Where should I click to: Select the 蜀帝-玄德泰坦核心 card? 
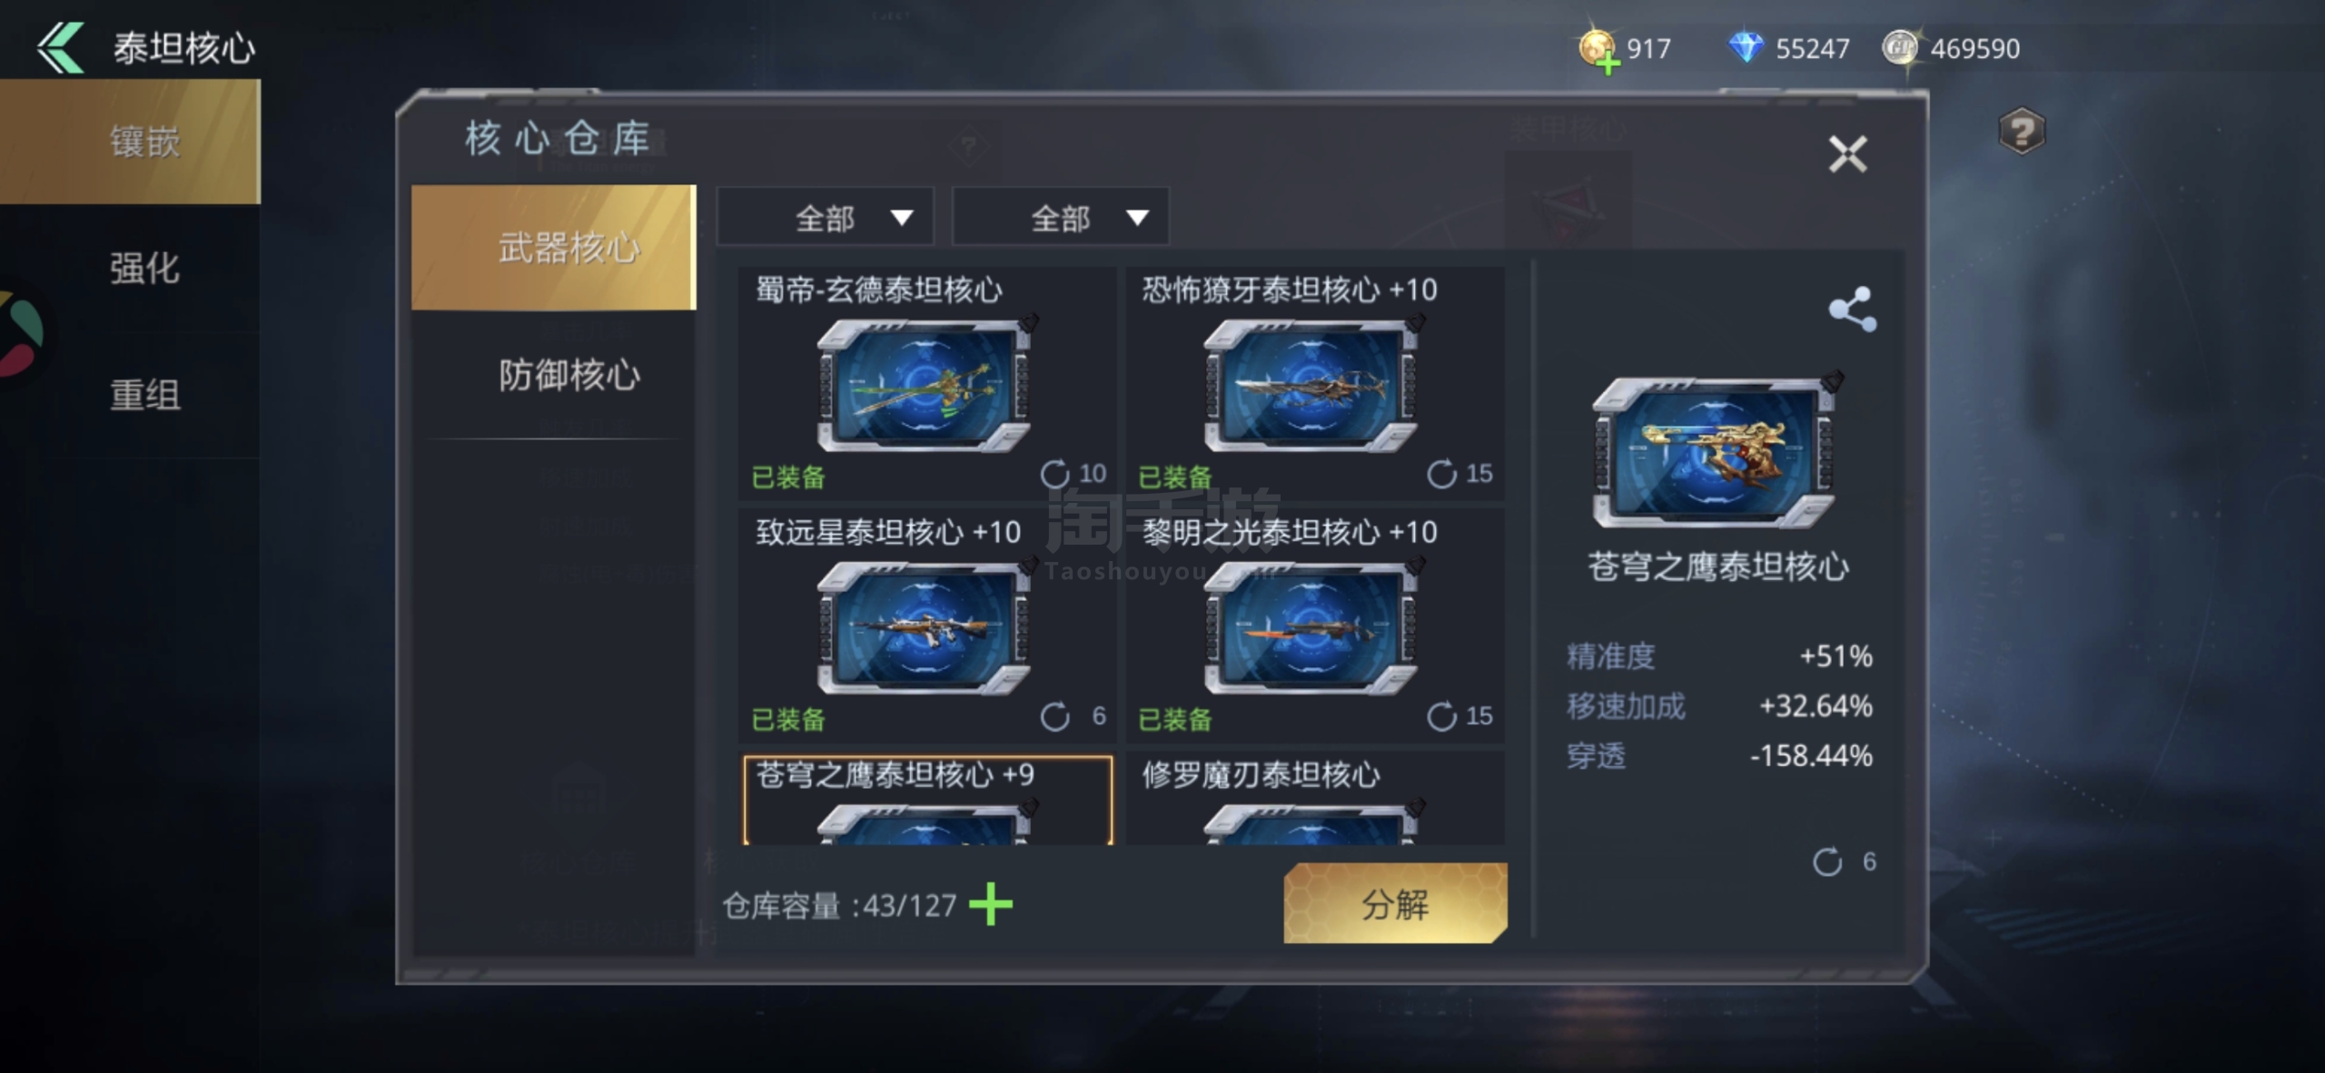927,382
